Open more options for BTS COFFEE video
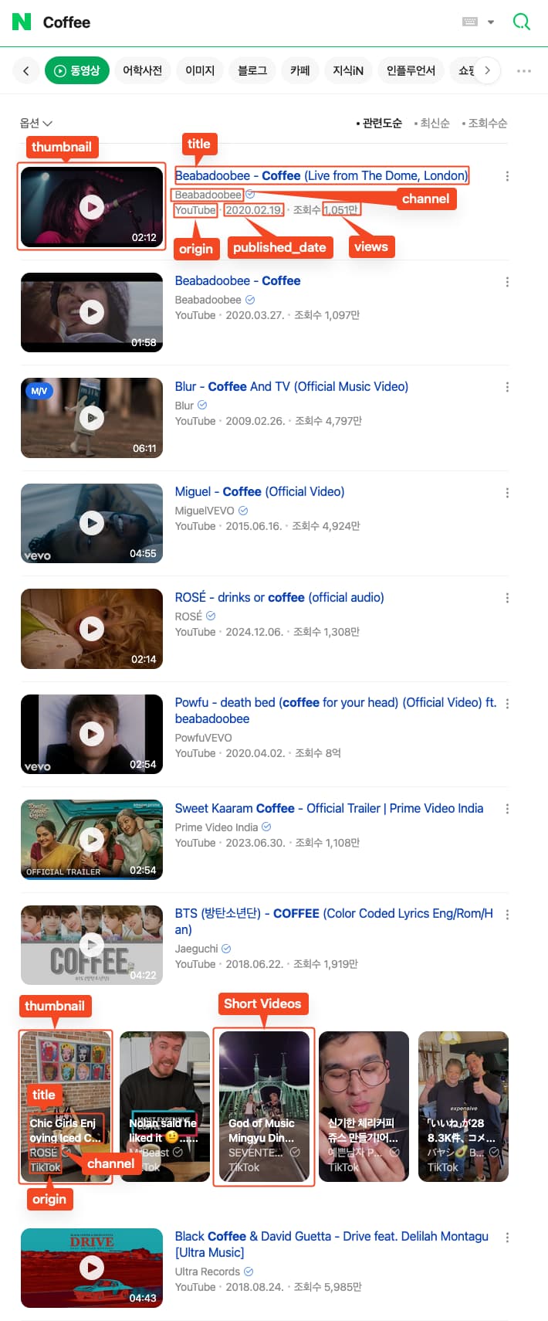Viewport: 548px width, 1321px height. [x=507, y=915]
